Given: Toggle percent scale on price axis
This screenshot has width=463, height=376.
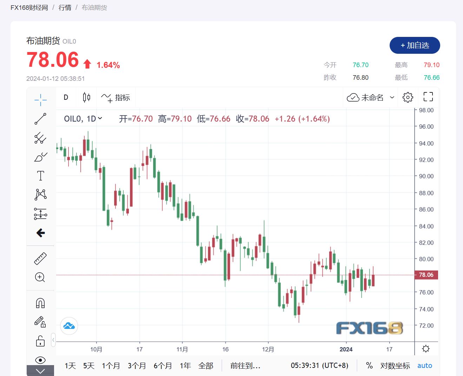Looking at the screenshot, I should 369,365.
